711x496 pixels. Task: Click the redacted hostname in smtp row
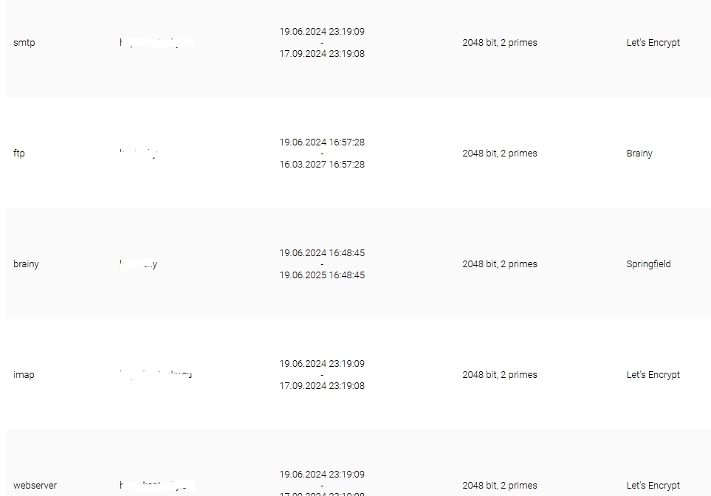coord(156,43)
